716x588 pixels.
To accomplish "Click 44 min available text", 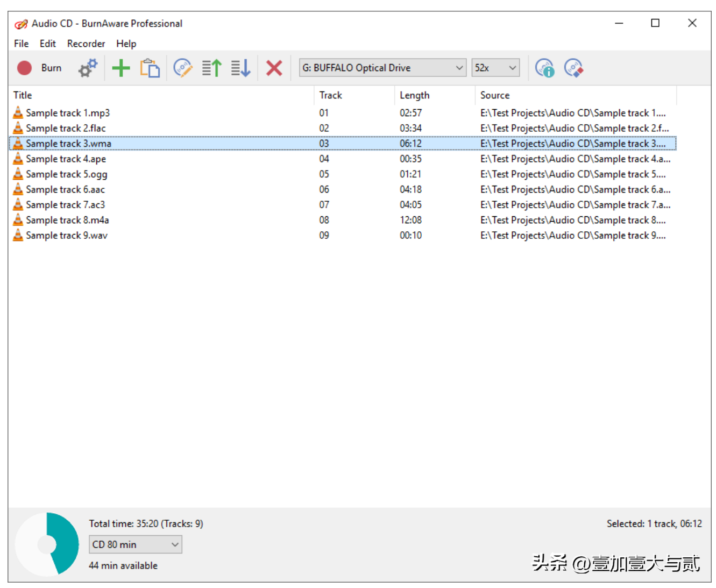I will (x=123, y=565).
